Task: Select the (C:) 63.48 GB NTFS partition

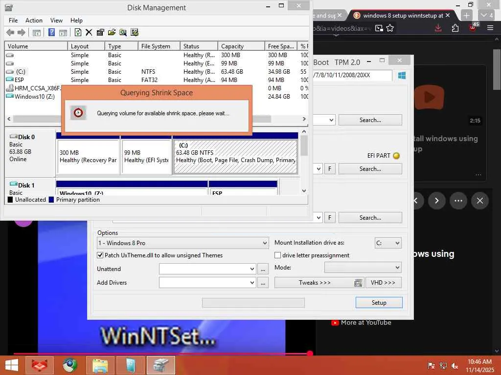Action: pyautogui.click(x=235, y=156)
